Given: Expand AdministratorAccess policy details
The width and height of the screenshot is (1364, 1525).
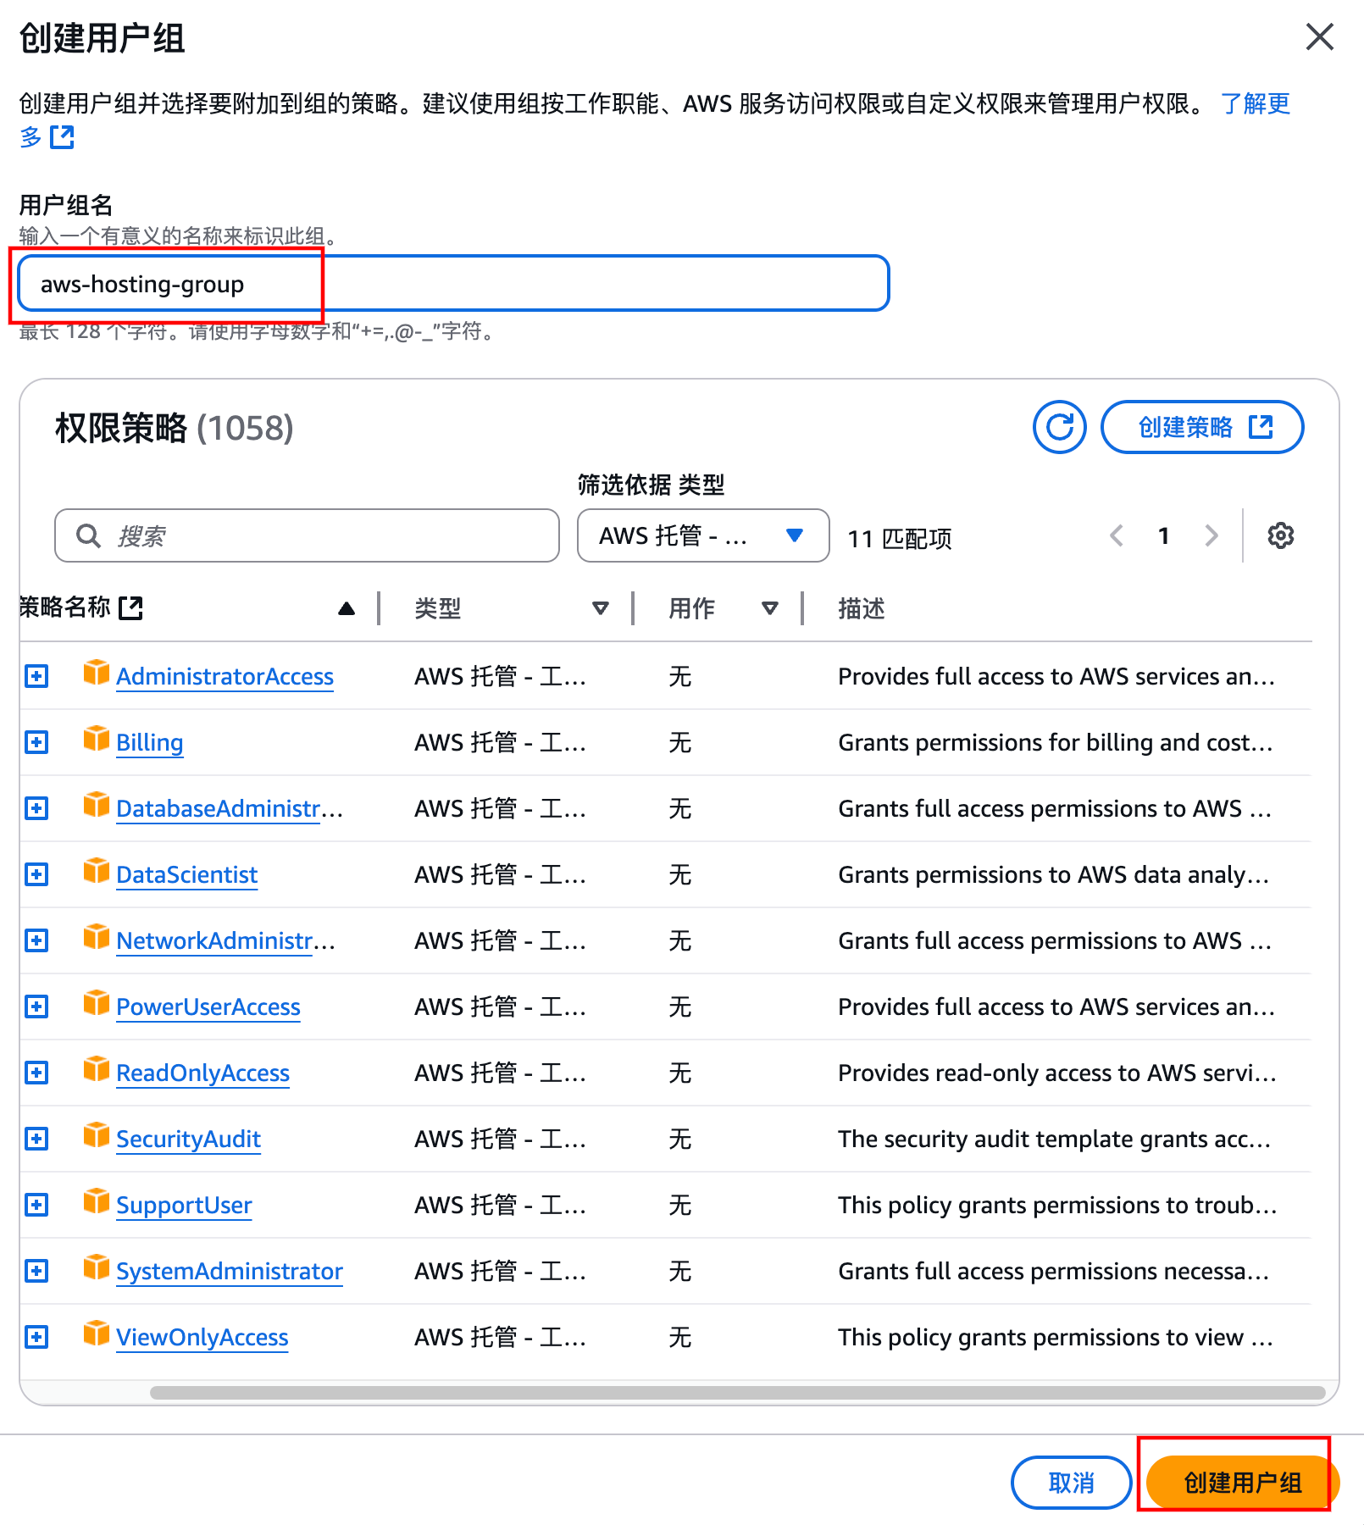Looking at the screenshot, I should tap(36, 676).
